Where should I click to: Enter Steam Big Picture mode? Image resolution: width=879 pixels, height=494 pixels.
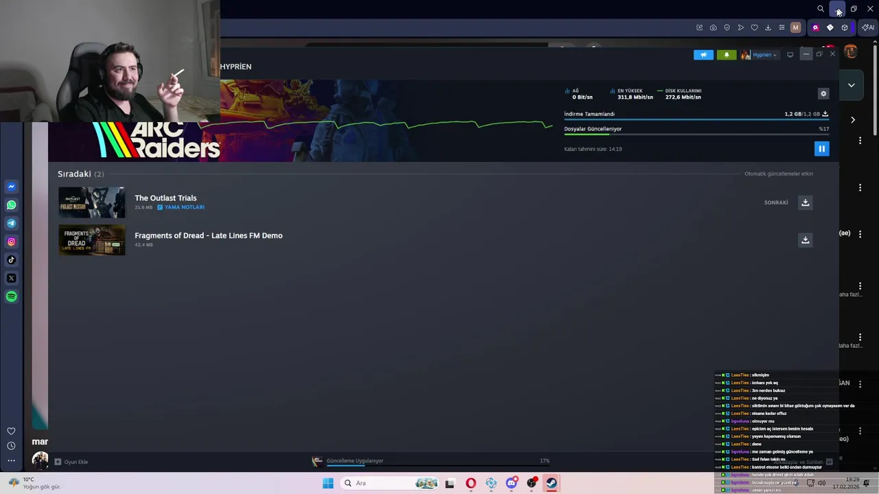(790, 55)
